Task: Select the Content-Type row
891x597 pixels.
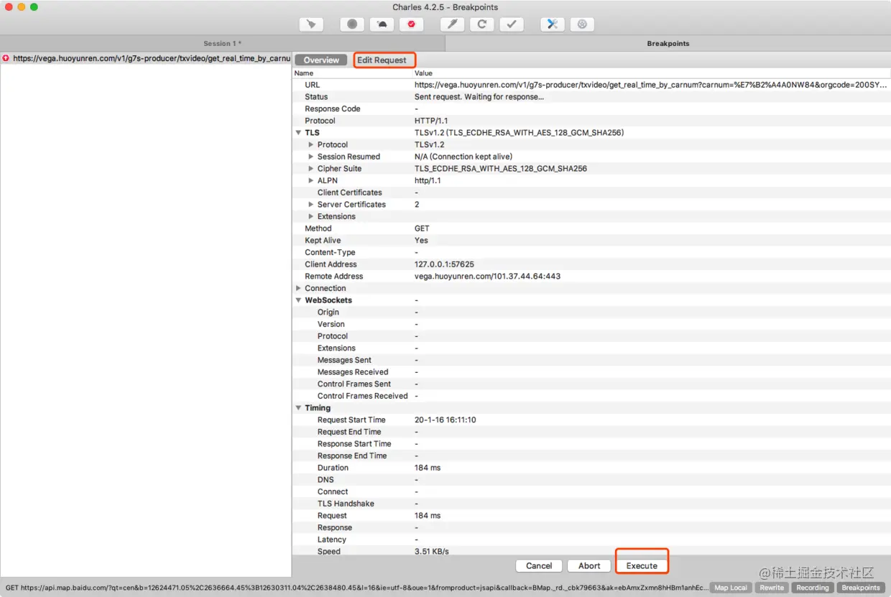Action: pyautogui.click(x=591, y=252)
